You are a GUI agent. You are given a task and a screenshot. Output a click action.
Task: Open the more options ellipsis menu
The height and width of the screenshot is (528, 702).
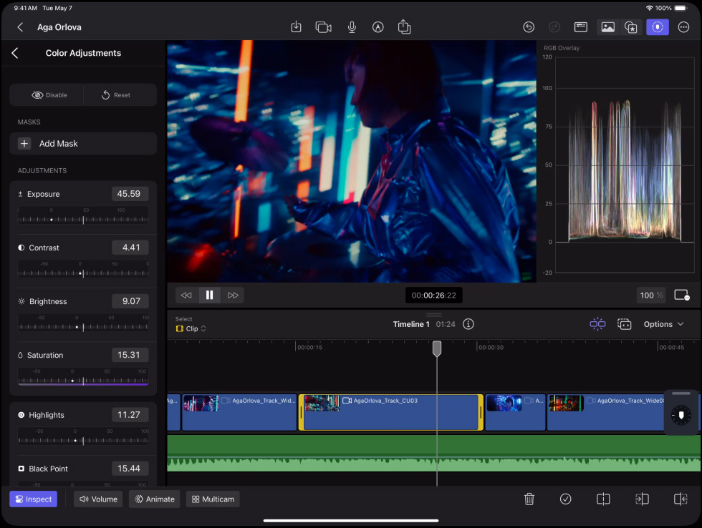pos(683,27)
